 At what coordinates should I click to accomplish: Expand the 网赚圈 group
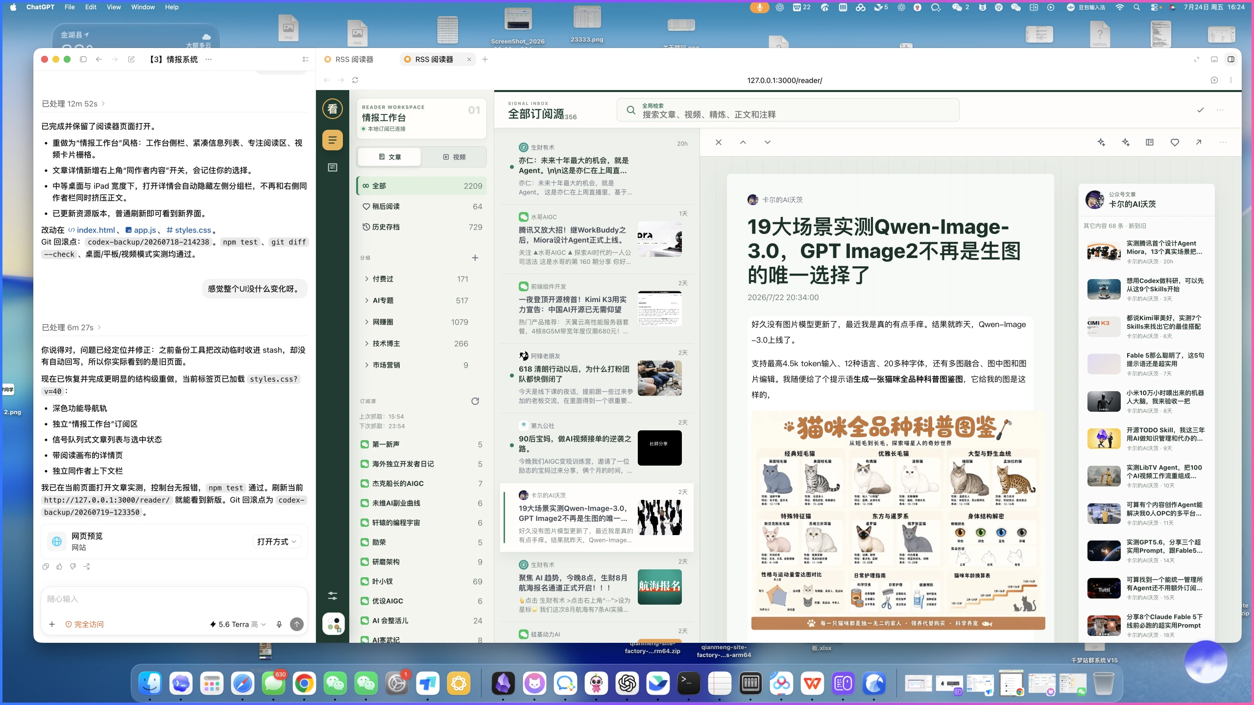coord(366,322)
